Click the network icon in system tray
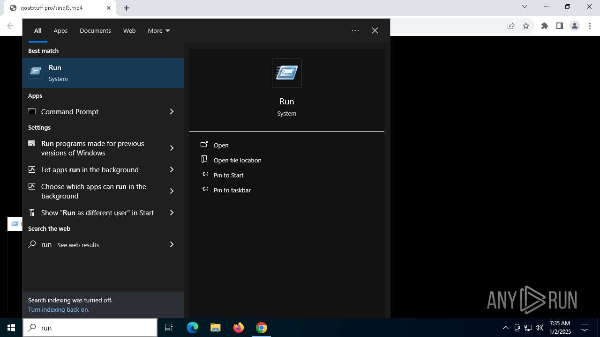 (x=528, y=328)
